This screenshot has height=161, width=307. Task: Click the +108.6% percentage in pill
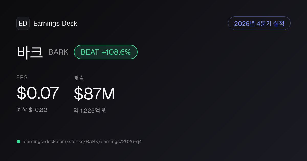pyautogui.click(x=116, y=52)
